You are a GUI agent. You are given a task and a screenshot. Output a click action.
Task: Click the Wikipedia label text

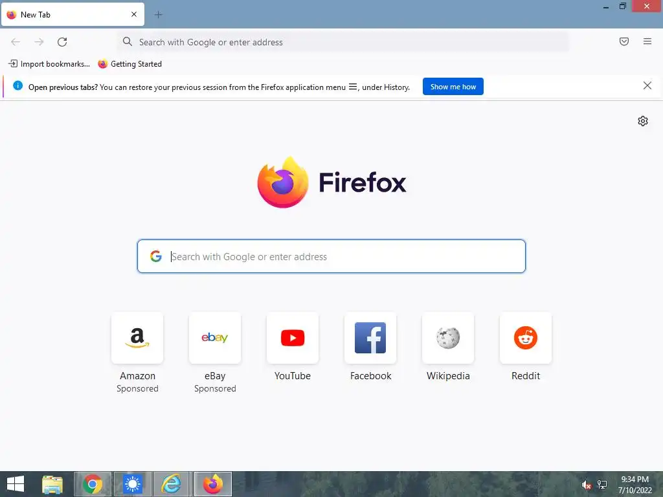[448, 376]
